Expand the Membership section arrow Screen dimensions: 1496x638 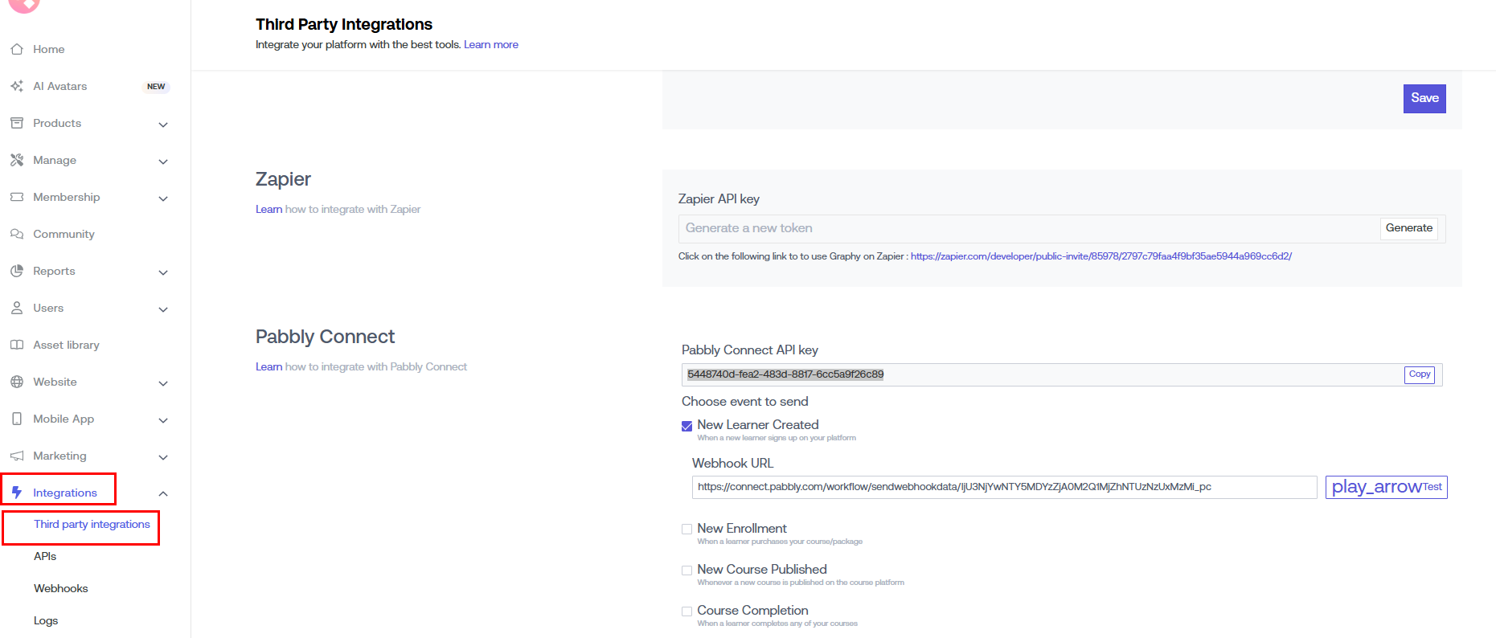click(163, 198)
